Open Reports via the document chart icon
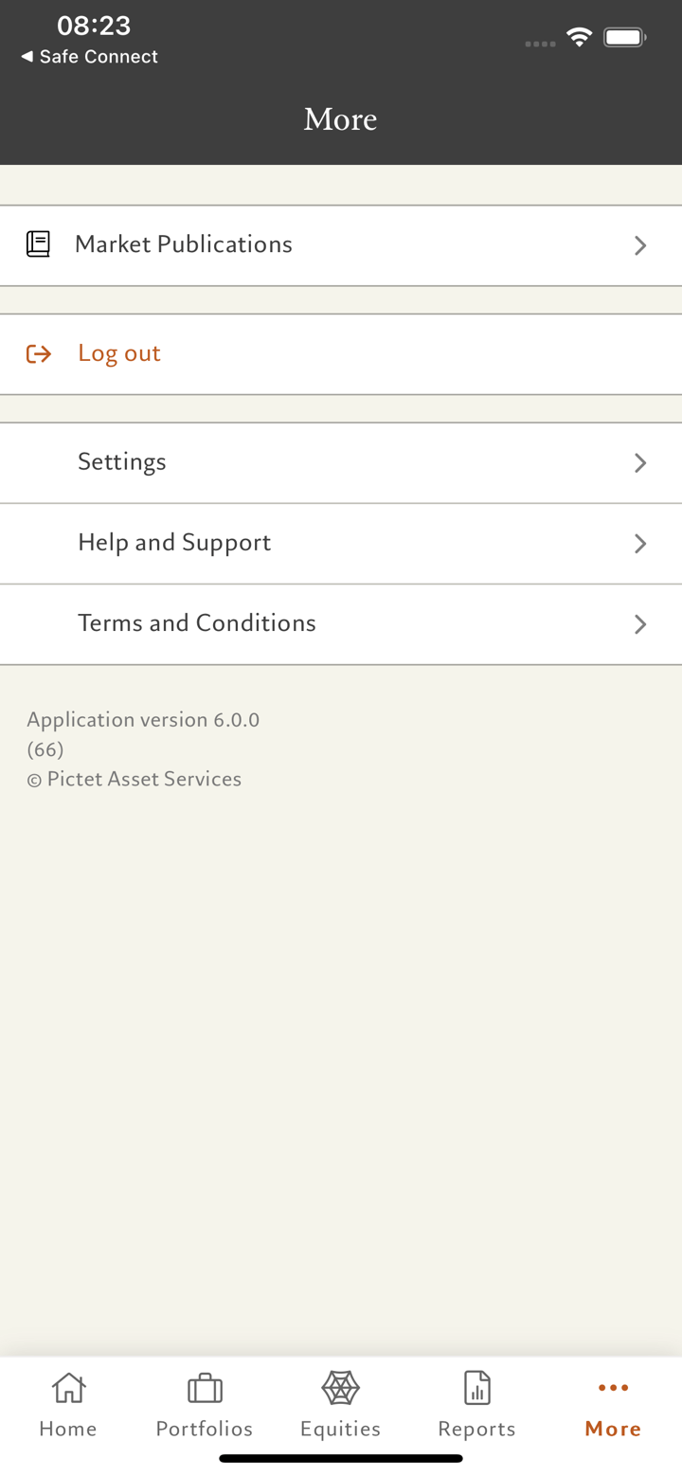Image resolution: width=682 pixels, height=1476 pixels. 476,1389
